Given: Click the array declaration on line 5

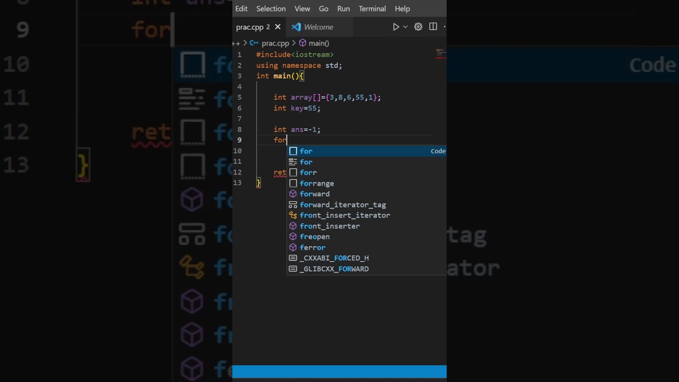Looking at the screenshot, I should pyautogui.click(x=327, y=98).
